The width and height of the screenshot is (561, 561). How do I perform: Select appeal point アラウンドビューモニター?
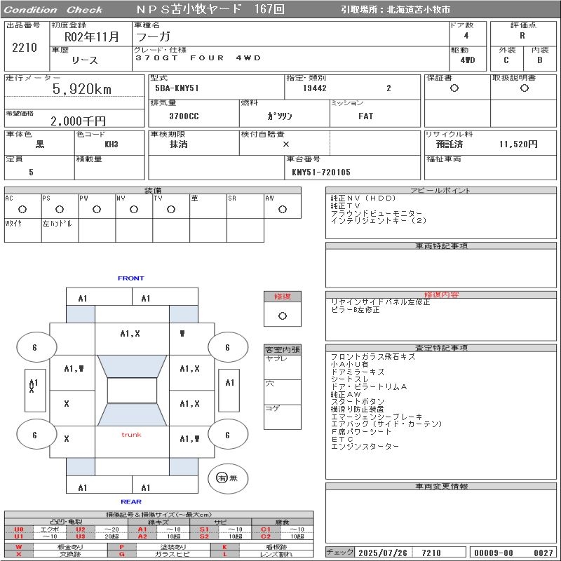377,213
